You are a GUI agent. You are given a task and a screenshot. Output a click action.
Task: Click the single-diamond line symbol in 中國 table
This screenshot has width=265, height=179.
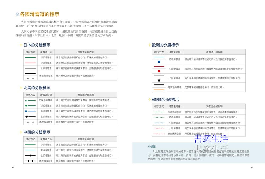[30, 155]
